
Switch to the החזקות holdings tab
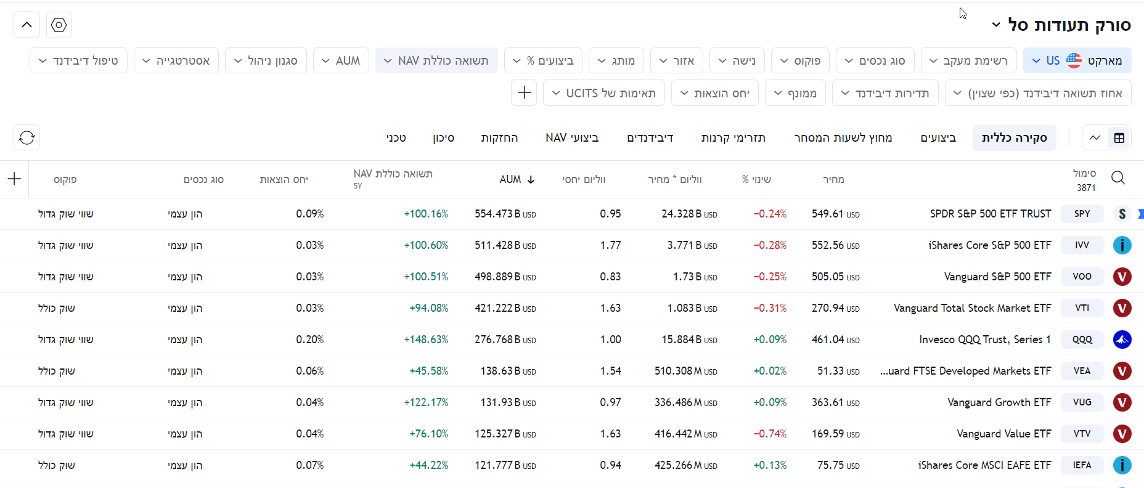click(499, 138)
